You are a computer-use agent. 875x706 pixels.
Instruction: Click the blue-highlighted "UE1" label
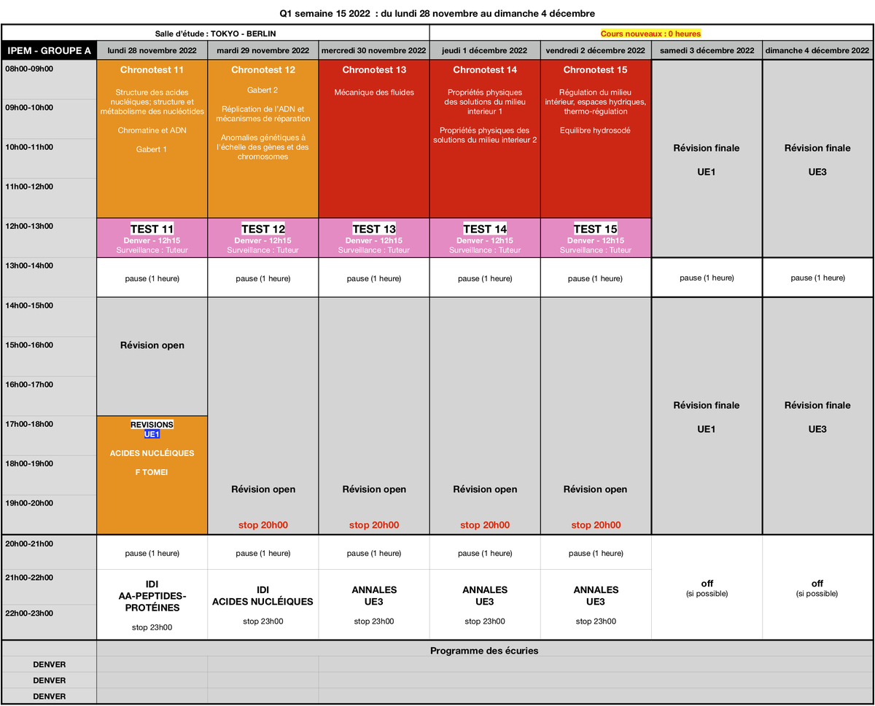(152, 434)
